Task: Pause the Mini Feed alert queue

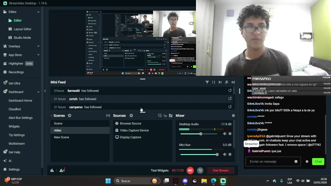Action: (x=214, y=82)
